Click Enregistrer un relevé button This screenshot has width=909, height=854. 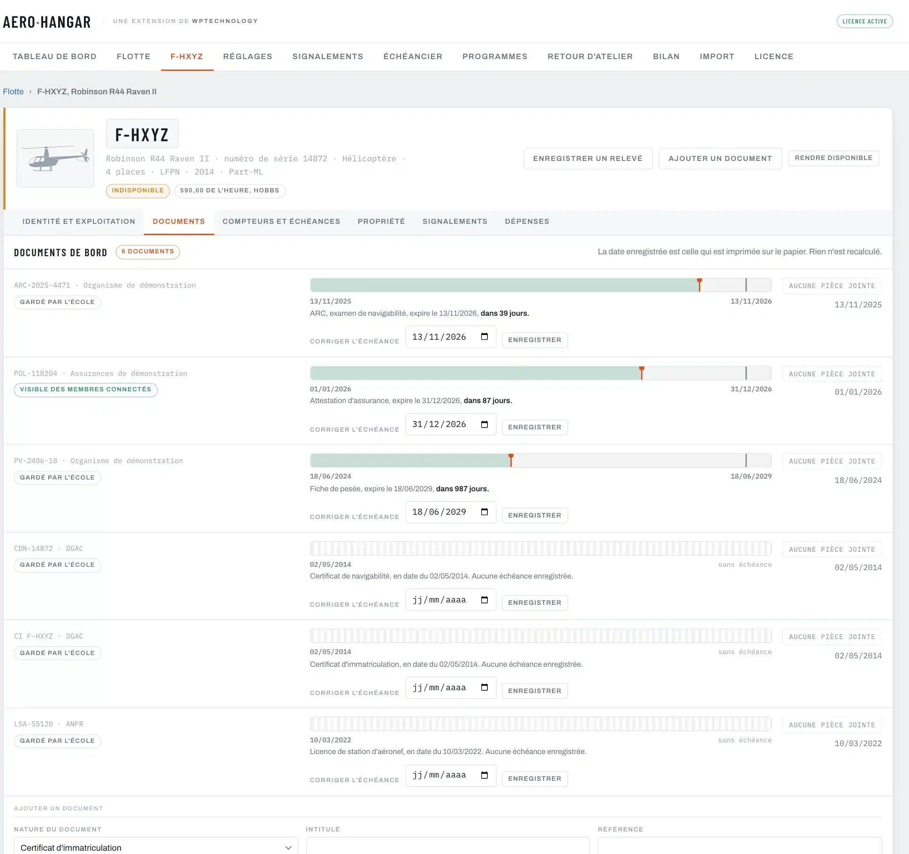(x=588, y=159)
